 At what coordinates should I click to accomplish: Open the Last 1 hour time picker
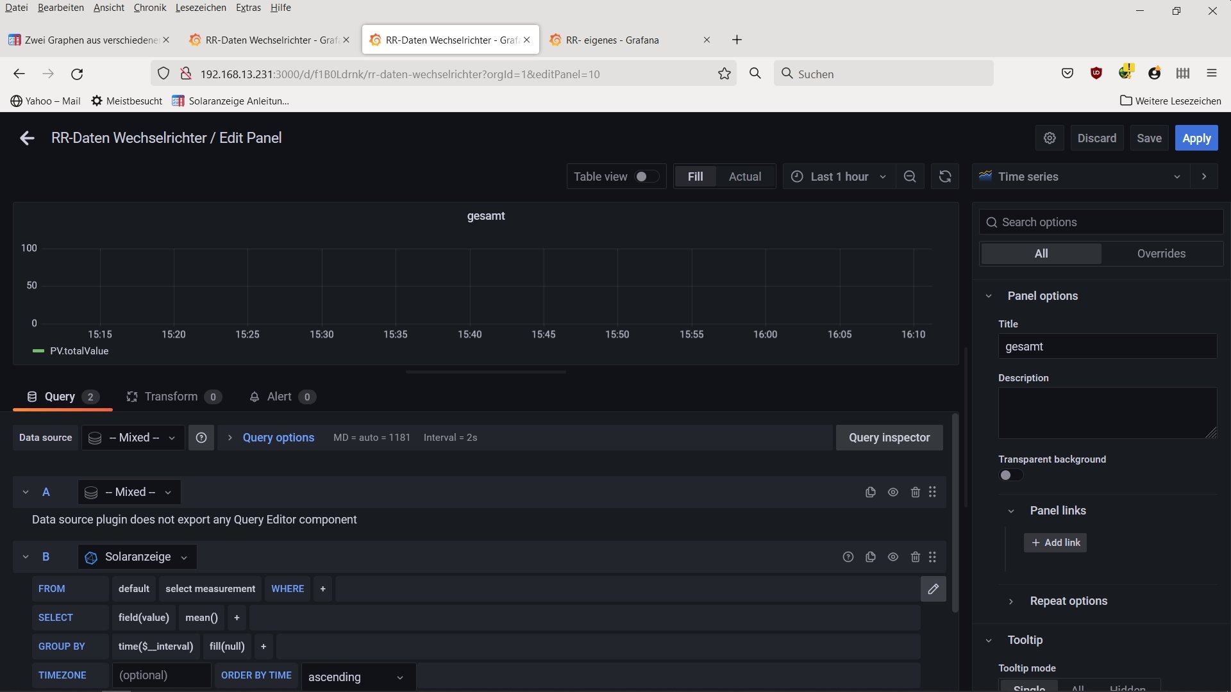tap(838, 176)
